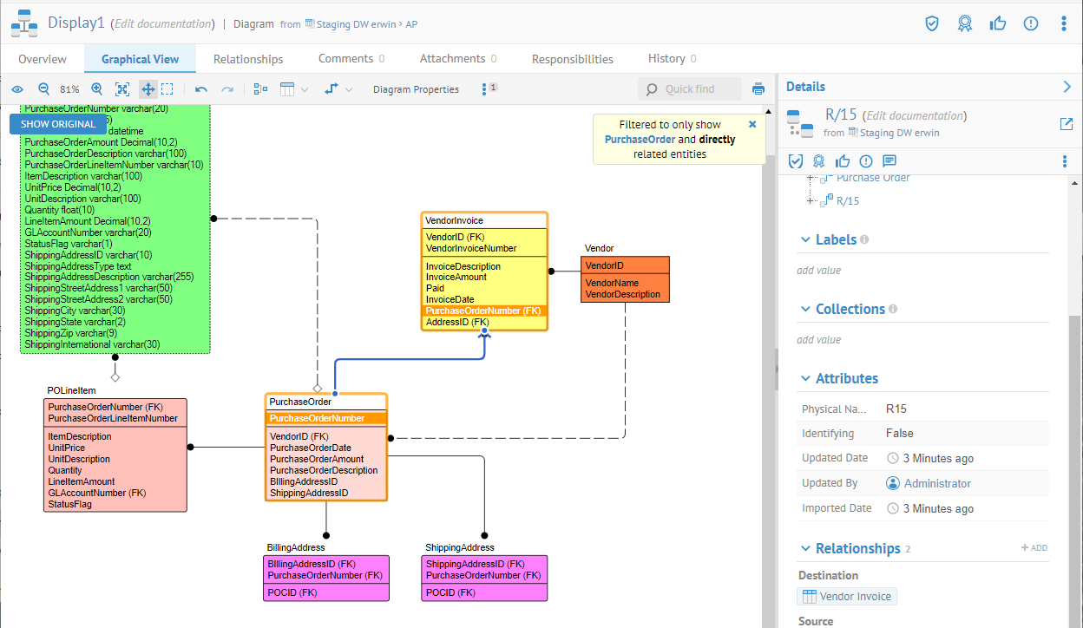
Task: Print the diagram using printer icon
Action: [x=758, y=89]
